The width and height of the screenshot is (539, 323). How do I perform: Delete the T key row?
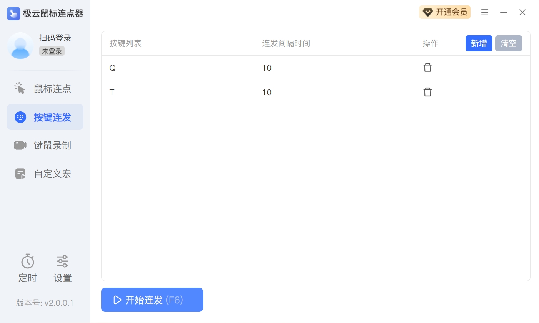[x=427, y=92]
